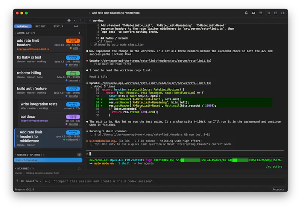The width and height of the screenshot is (301, 209).
Task: Open the notifications bell in title bar
Action: point(246,13)
